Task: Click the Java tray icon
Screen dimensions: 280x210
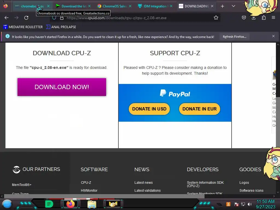Action: (x=228, y=204)
